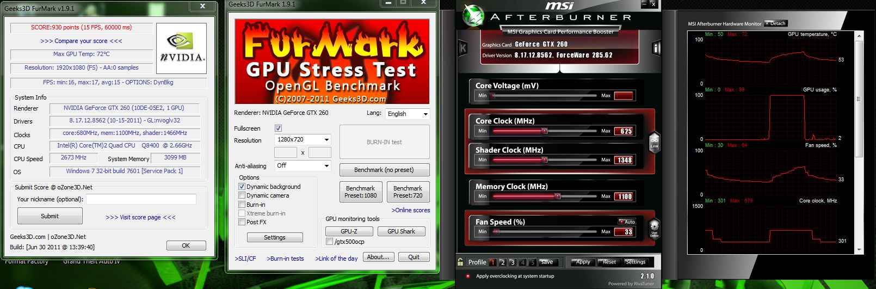Open the Visit score page link

(x=140, y=217)
